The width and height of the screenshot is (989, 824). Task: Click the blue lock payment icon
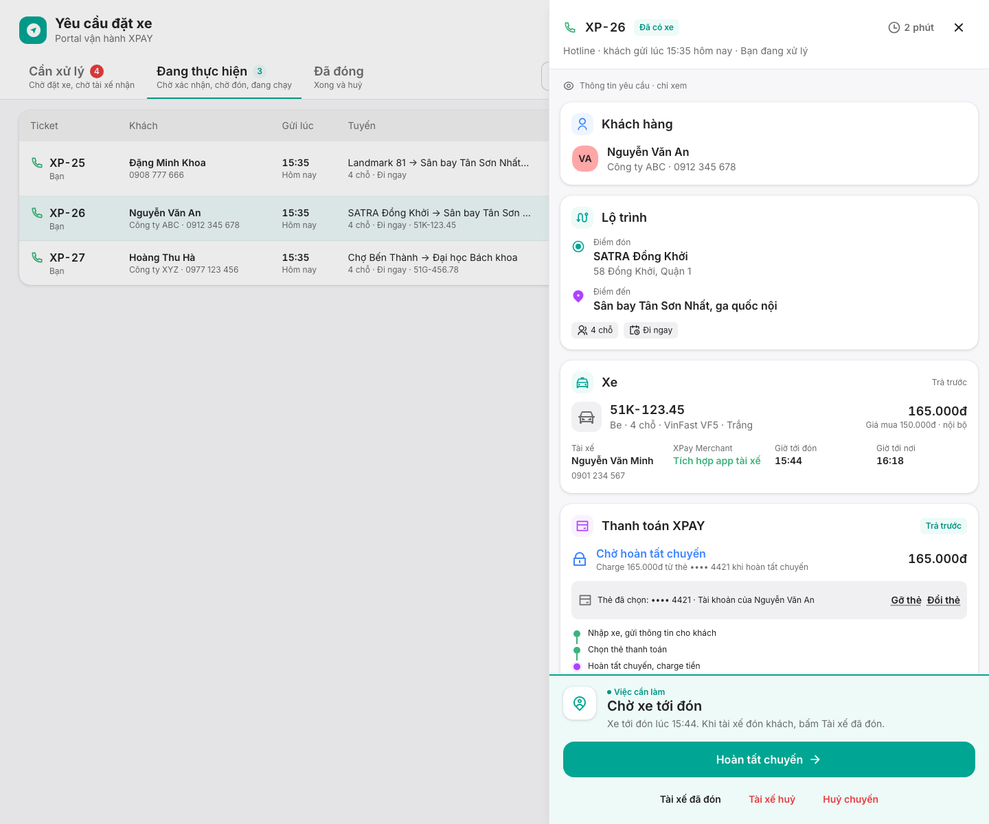580,559
